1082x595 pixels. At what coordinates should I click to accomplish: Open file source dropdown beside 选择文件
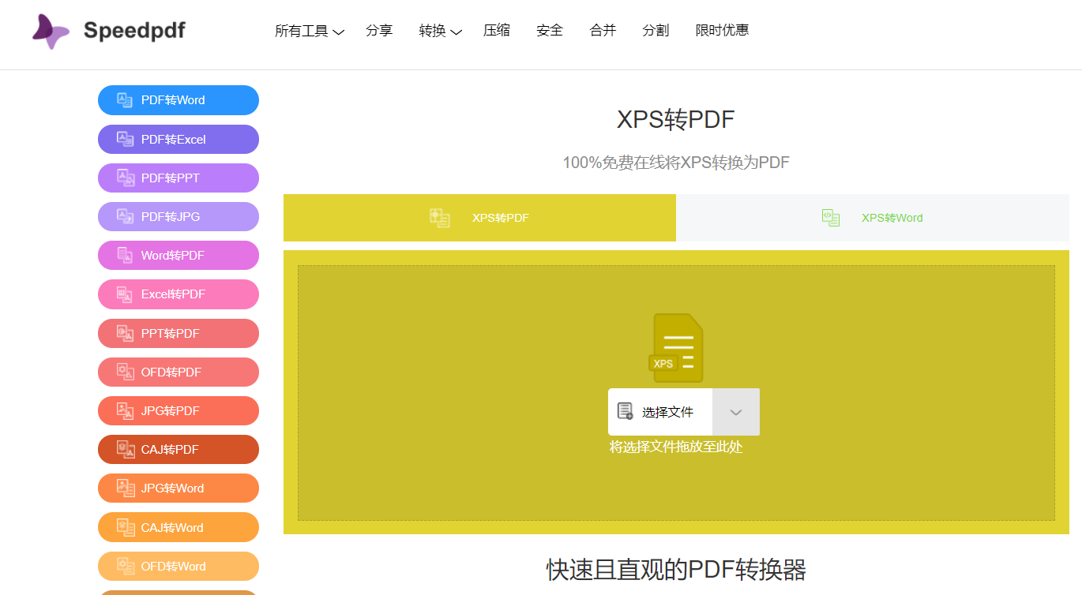[x=736, y=412]
